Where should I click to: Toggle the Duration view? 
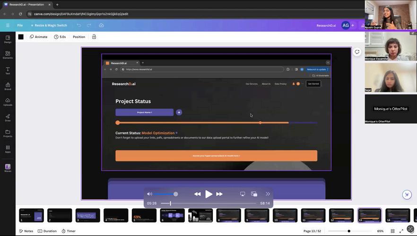click(47, 231)
